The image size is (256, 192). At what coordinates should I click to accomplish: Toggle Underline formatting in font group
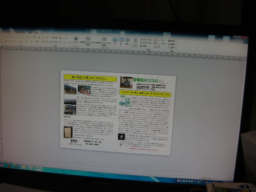(12, 41)
